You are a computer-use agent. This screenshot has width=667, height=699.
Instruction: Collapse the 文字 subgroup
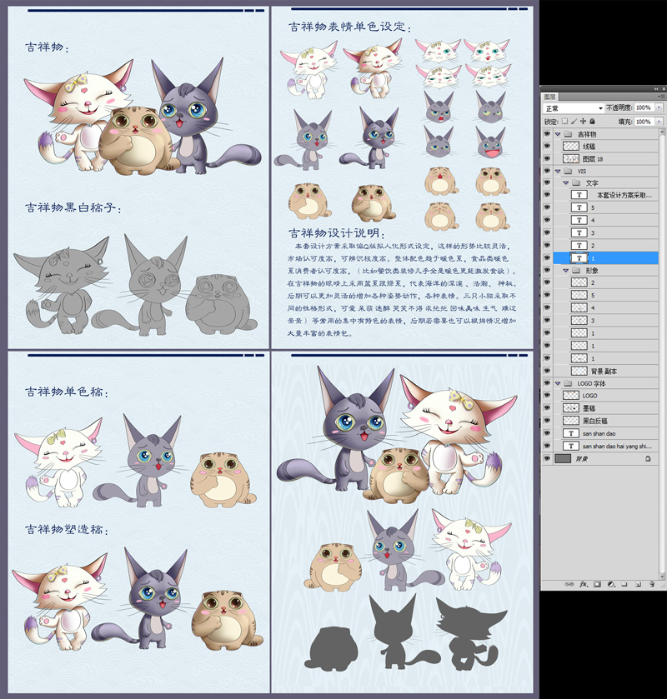coord(566,182)
